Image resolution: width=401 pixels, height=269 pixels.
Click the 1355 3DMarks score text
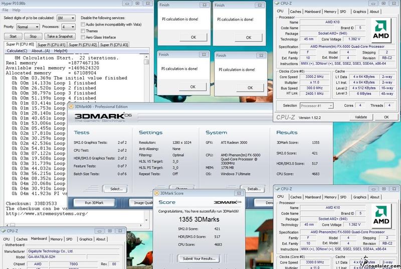pos(199,219)
